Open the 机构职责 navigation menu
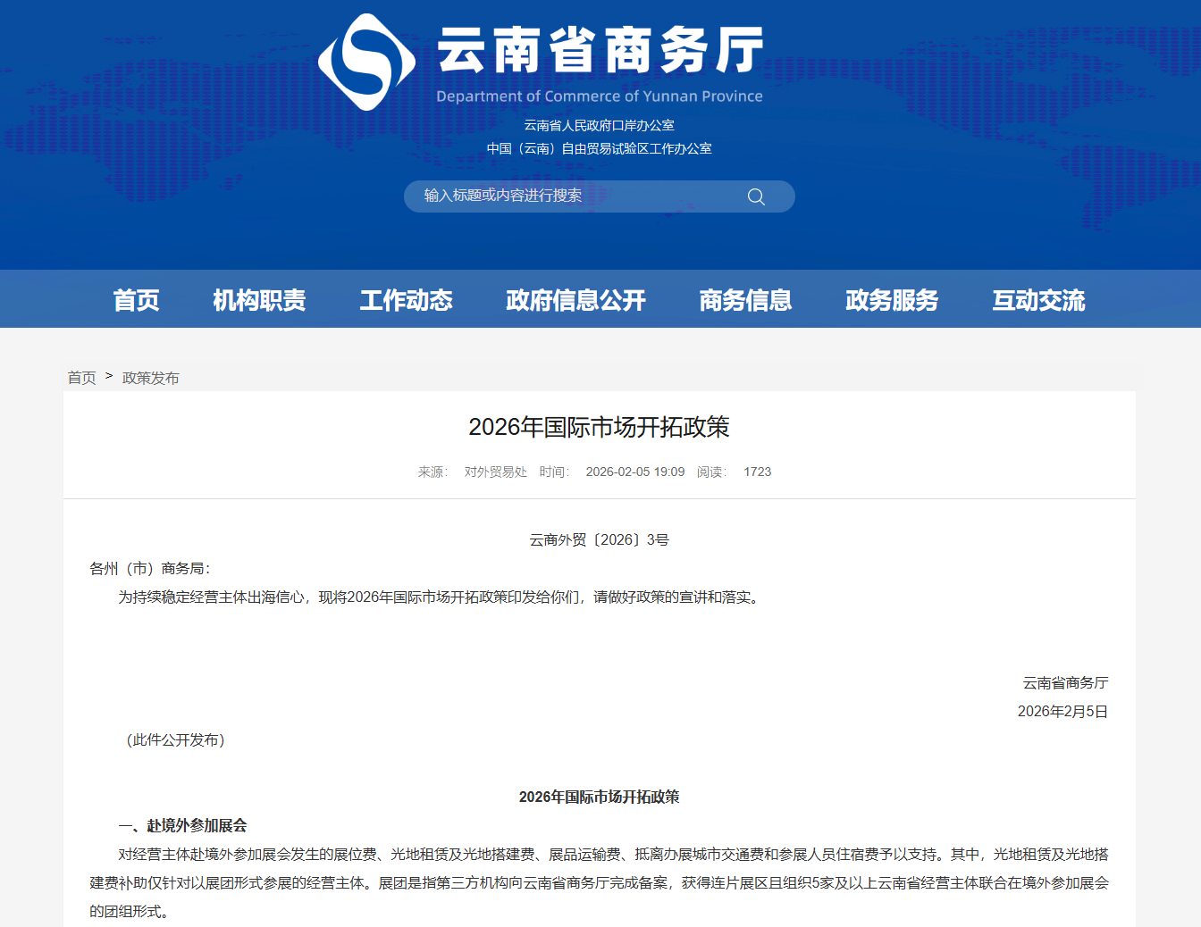The height and width of the screenshot is (927, 1201). point(259,300)
